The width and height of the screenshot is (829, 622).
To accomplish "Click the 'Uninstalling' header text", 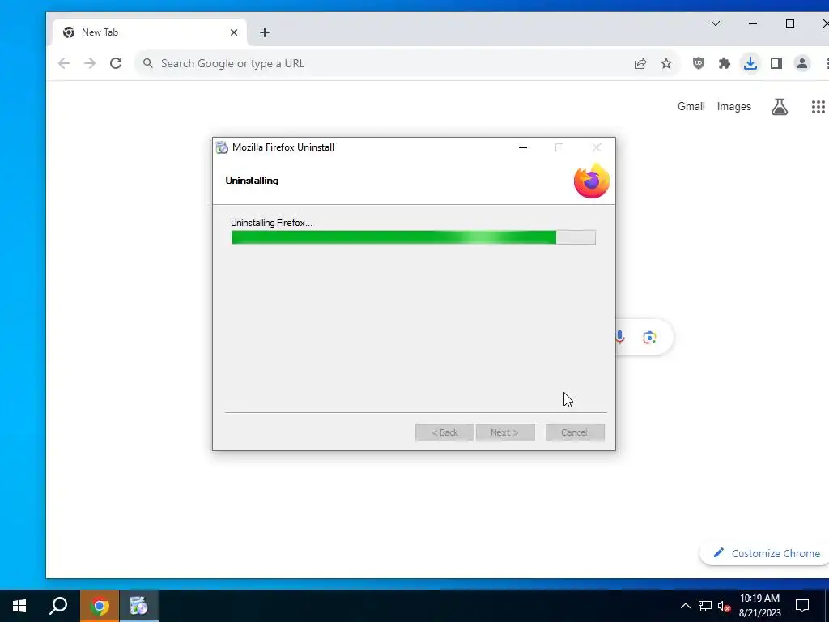I will [x=252, y=181].
